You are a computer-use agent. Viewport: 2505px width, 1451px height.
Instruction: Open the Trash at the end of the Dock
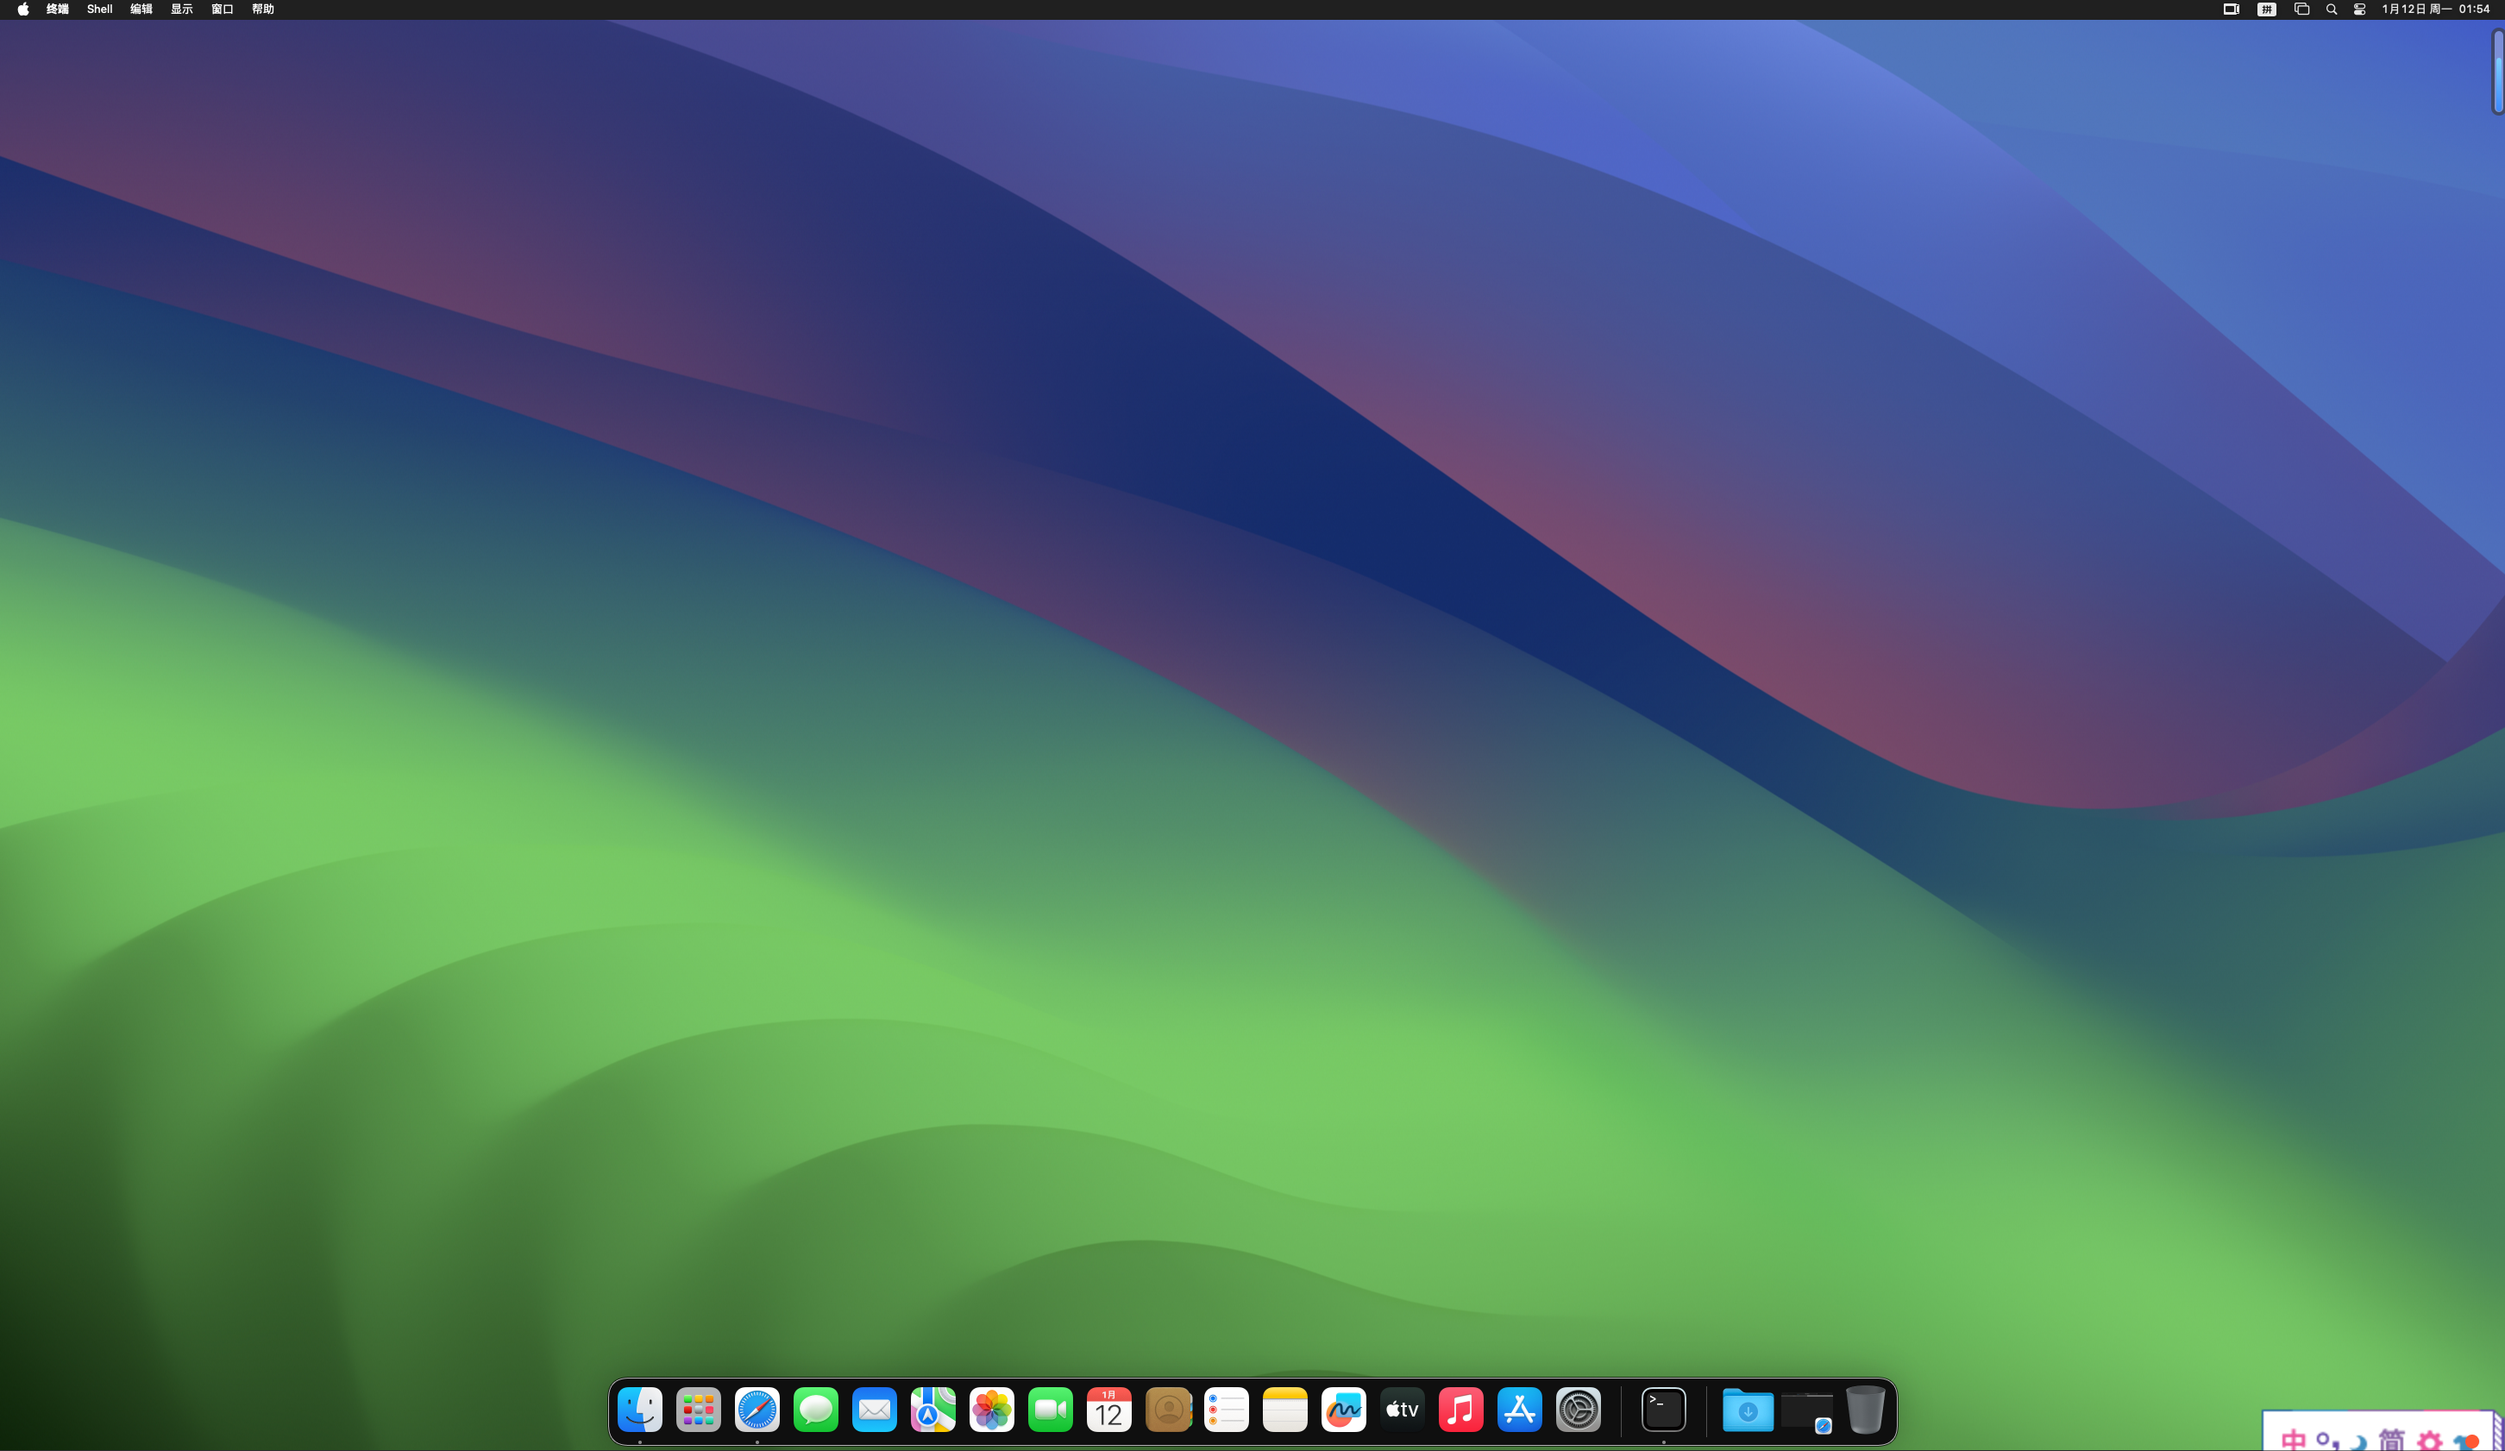1868,1410
